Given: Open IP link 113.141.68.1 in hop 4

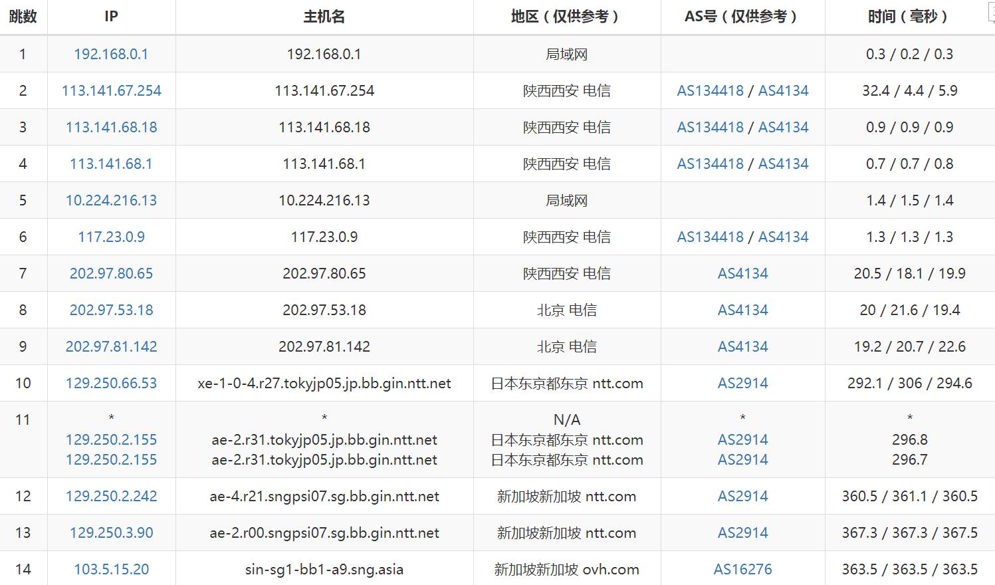Looking at the screenshot, I should (x=111, y=164).
